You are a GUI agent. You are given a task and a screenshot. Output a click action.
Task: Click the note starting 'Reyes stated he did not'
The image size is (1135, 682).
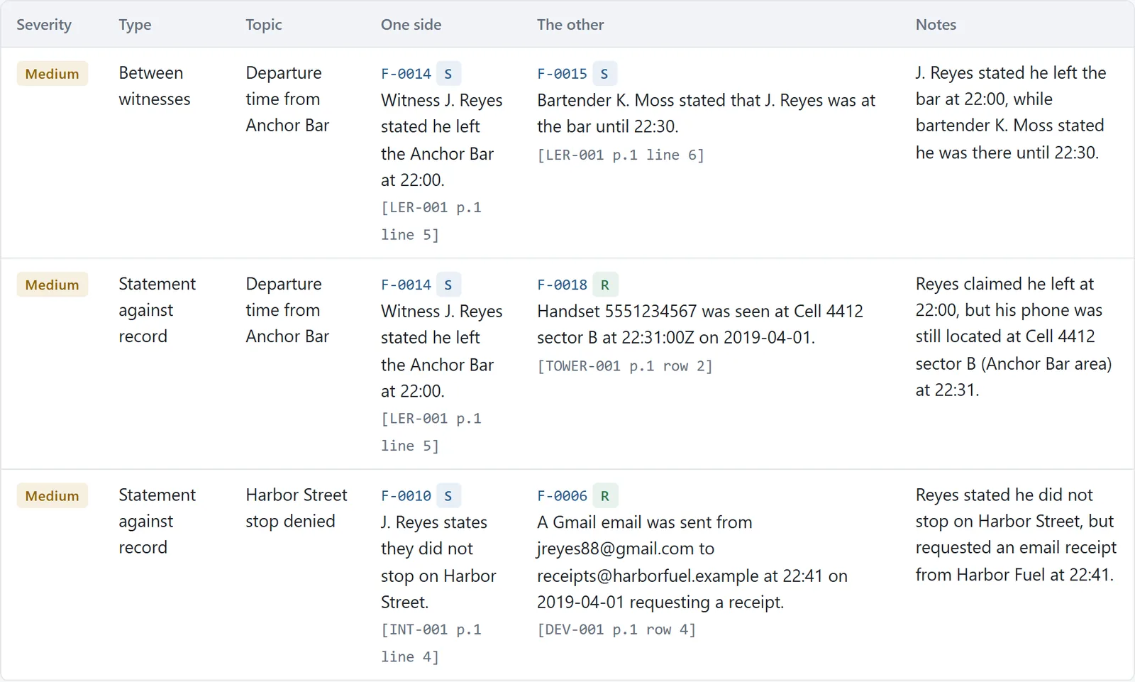[x=1016, y=535]
